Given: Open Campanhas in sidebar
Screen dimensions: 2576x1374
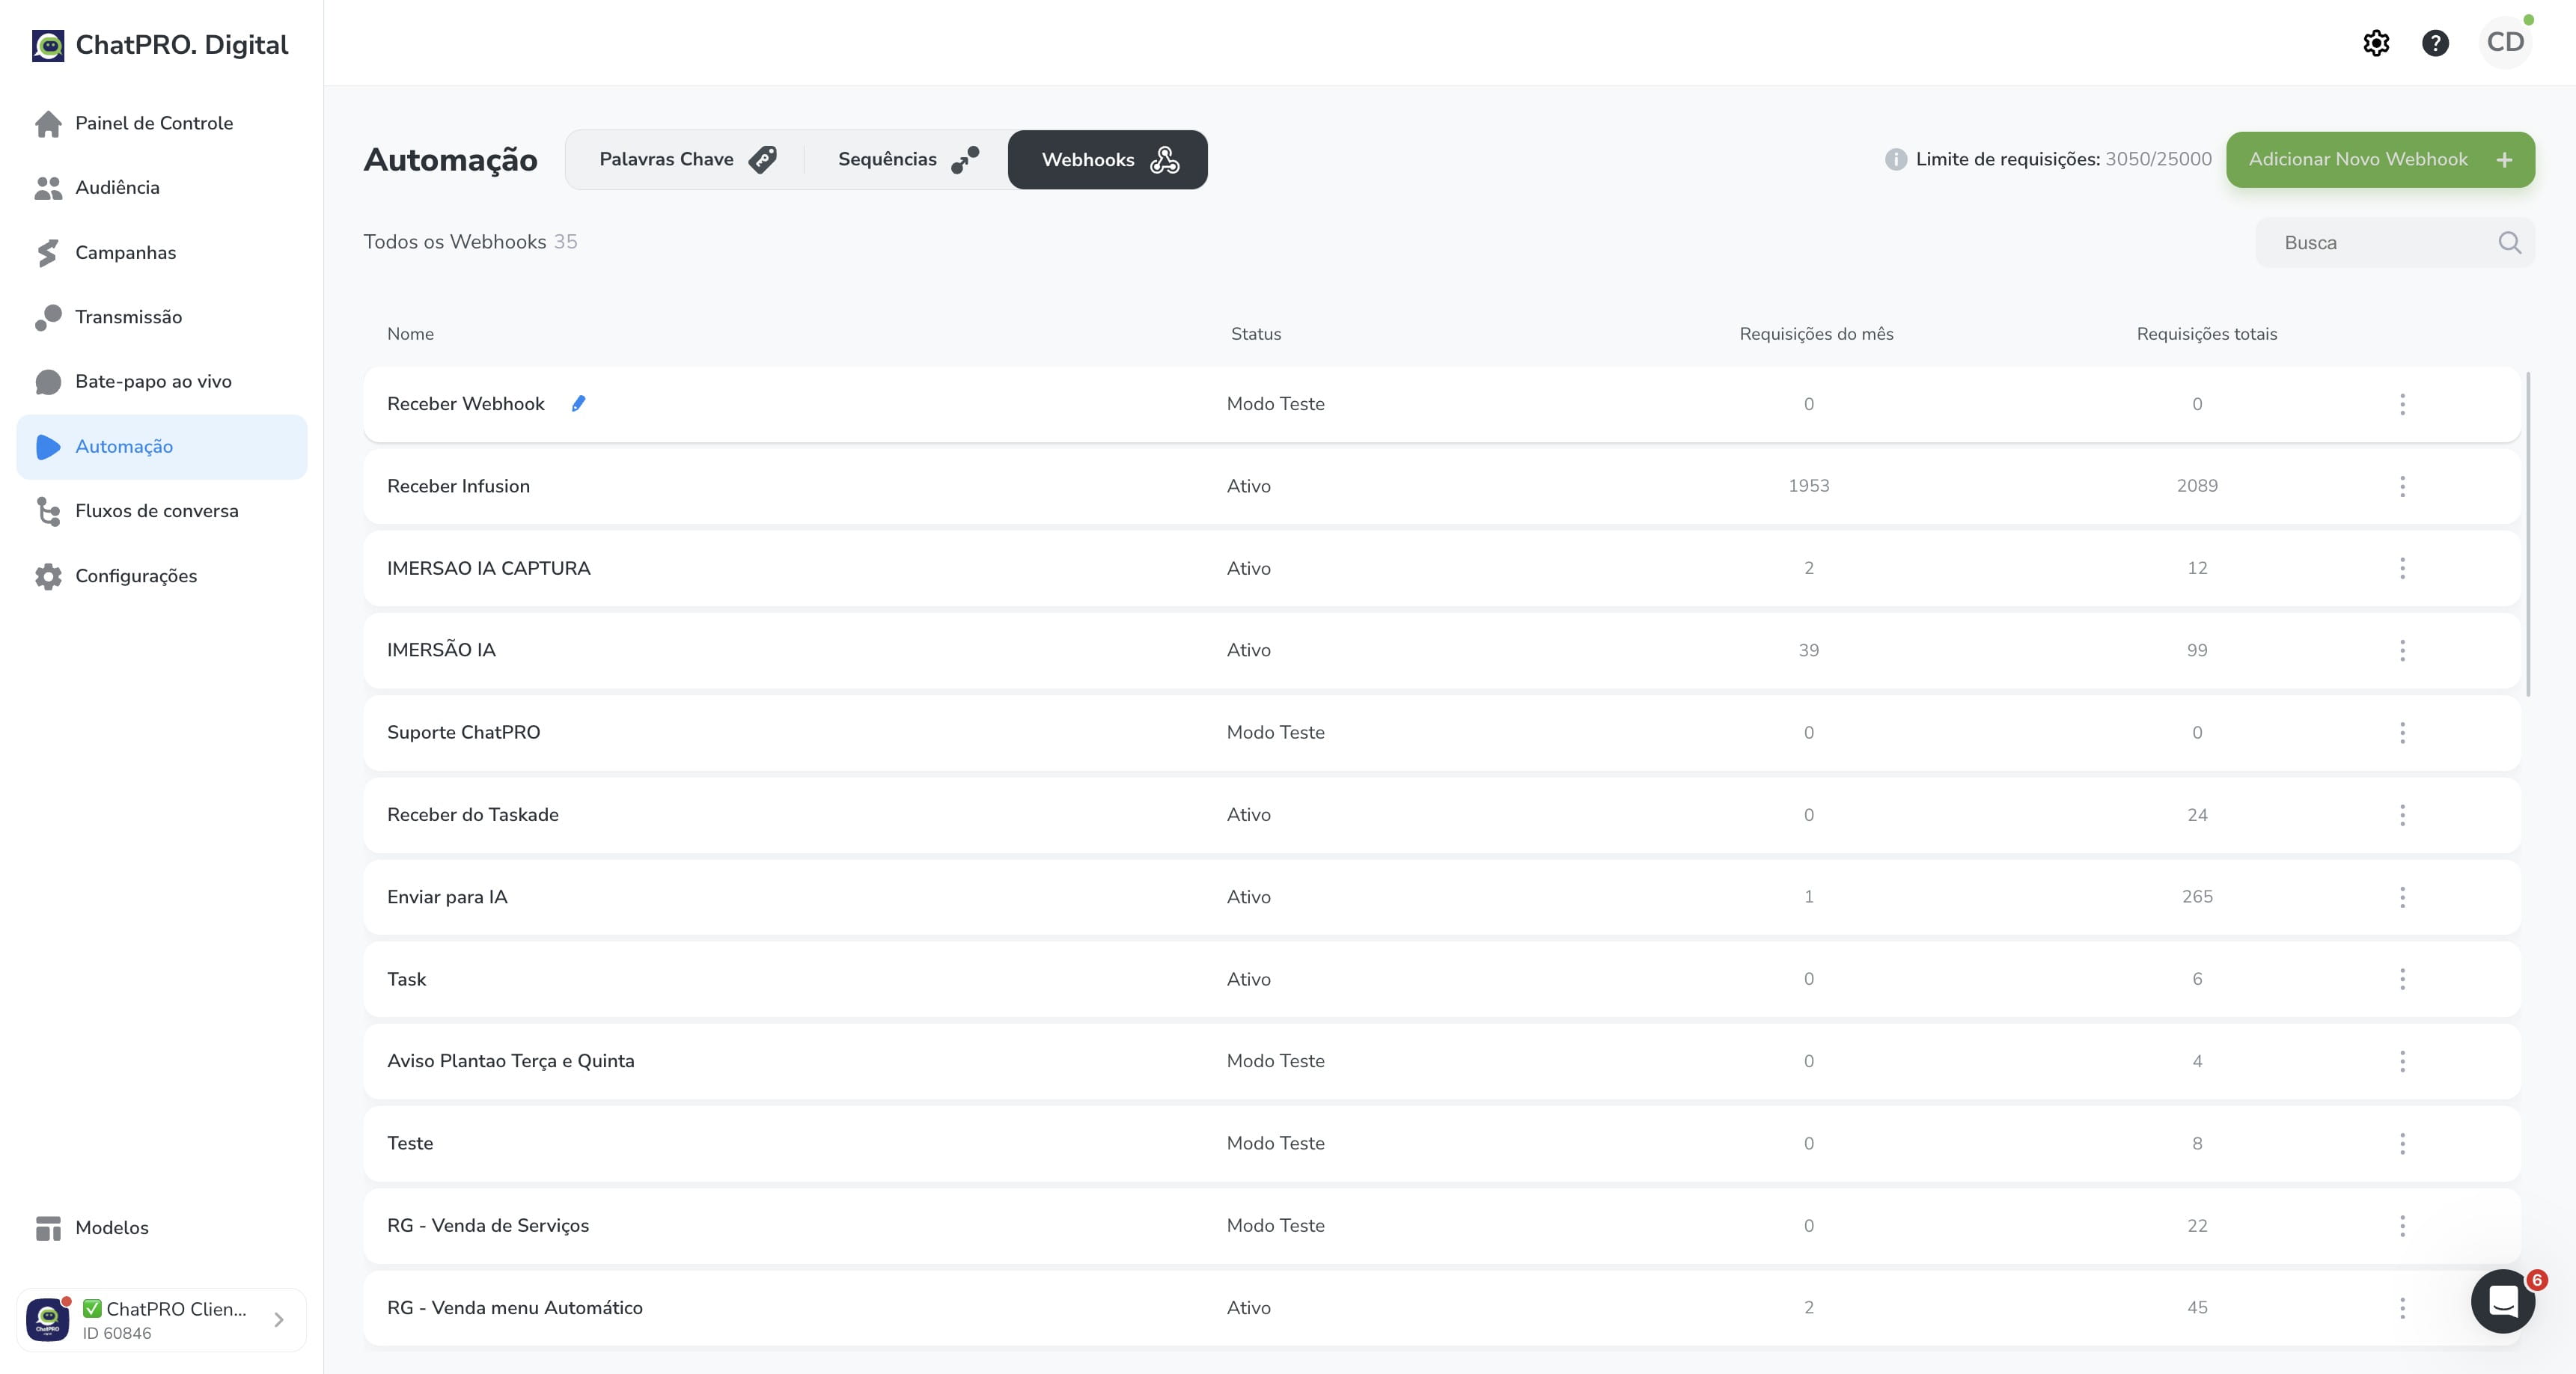Looking at the screenshot, I should coord(162,252).
